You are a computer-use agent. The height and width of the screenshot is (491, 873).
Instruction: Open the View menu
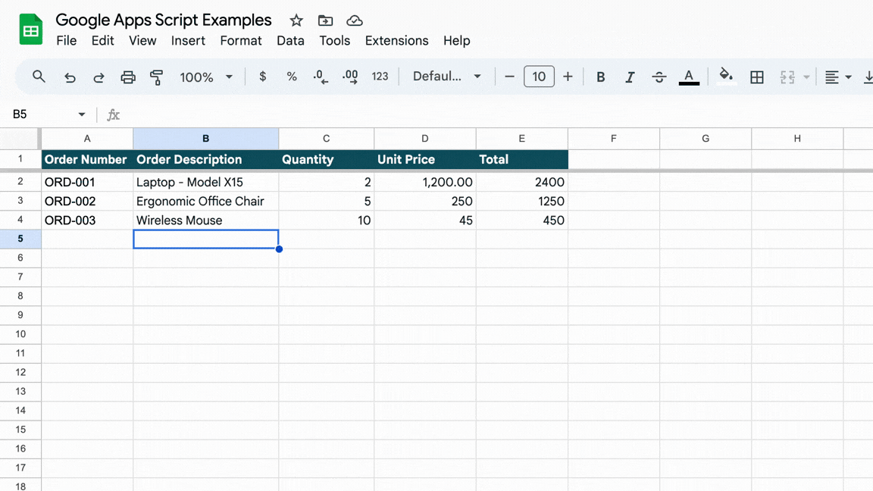point(142,41)
